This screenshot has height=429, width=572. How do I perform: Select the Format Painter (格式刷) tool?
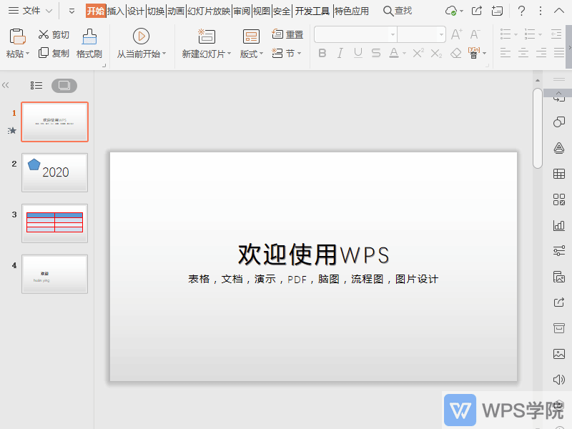[89, 43]
